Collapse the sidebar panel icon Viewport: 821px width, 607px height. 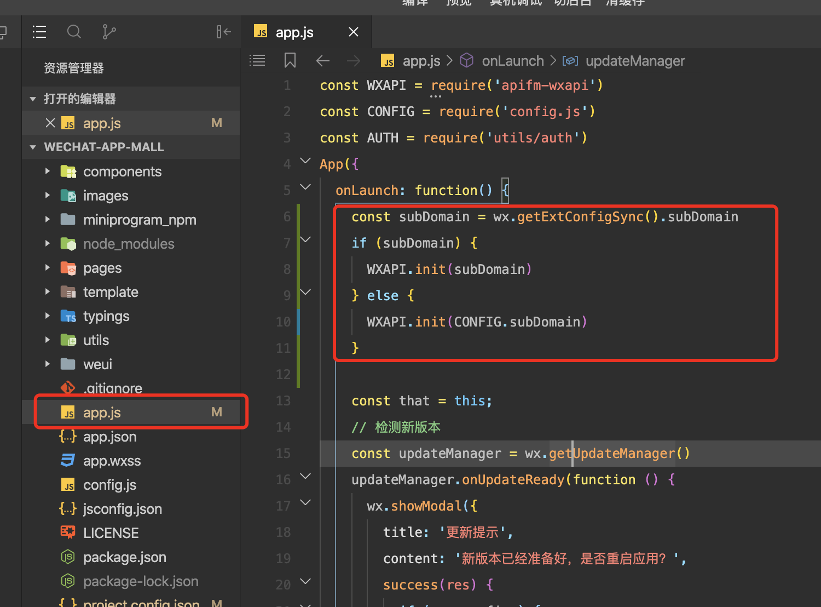(223, 32)
